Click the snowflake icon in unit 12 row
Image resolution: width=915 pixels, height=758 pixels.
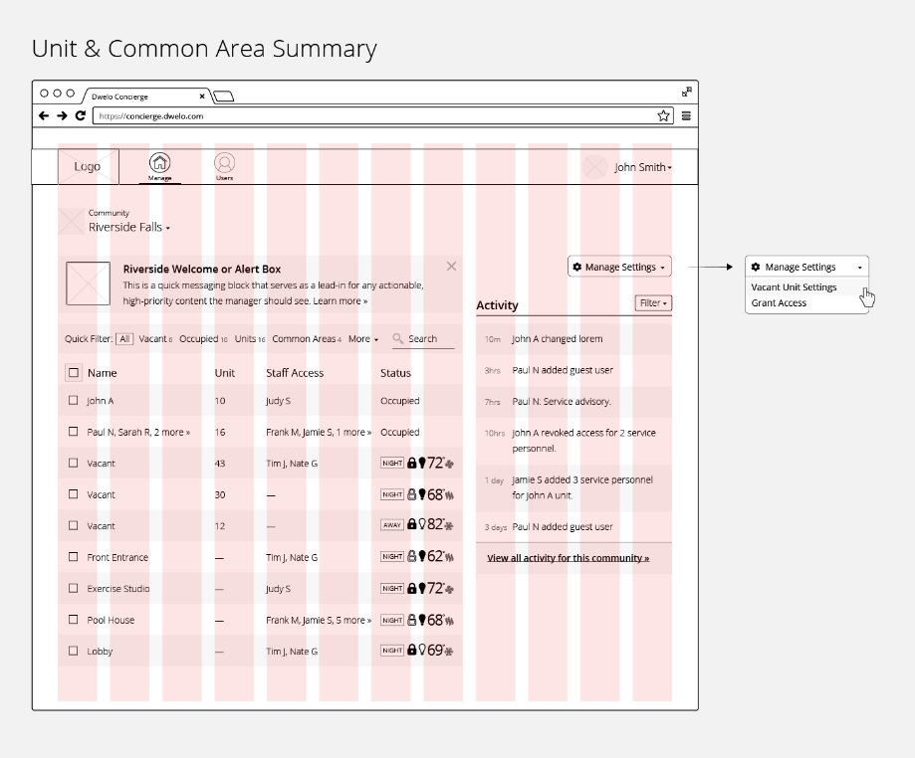[x=449, y=526]
